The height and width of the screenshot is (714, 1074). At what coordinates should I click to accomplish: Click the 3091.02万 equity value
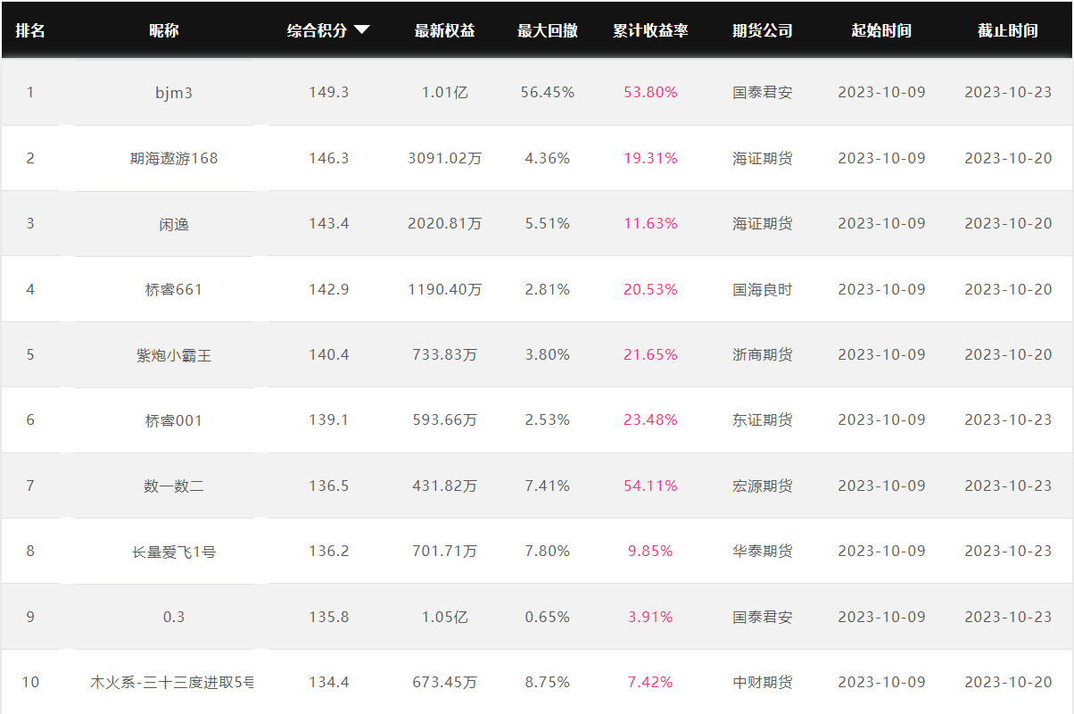pos(444,158)
